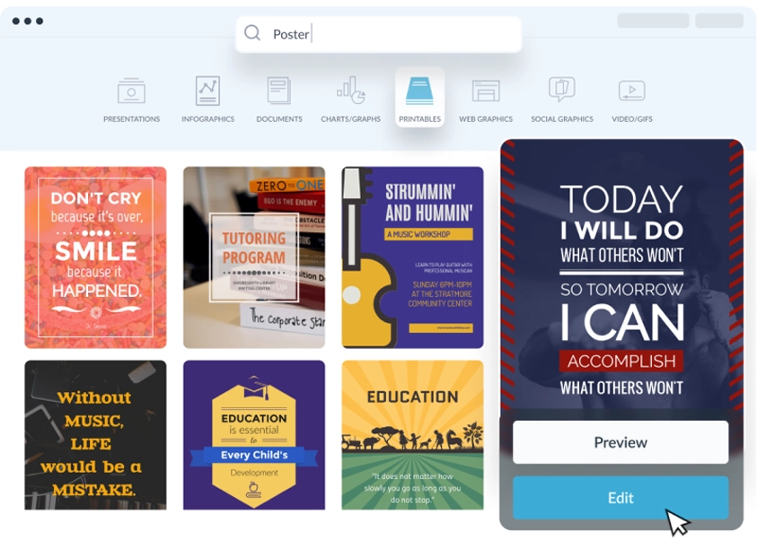Choose the Strummin' and Hummin' poster template
This screenshot has width=766, height=549.
click(412, 257)
